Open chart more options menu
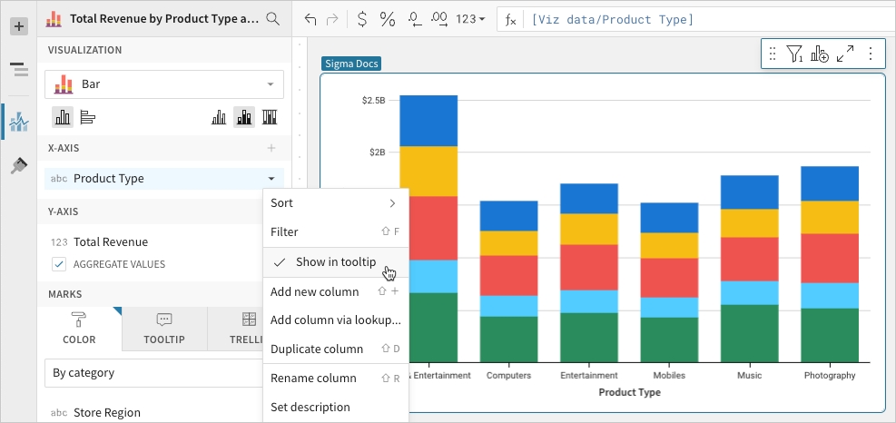This screenshot has width=896, height=423. coord(871,54)
